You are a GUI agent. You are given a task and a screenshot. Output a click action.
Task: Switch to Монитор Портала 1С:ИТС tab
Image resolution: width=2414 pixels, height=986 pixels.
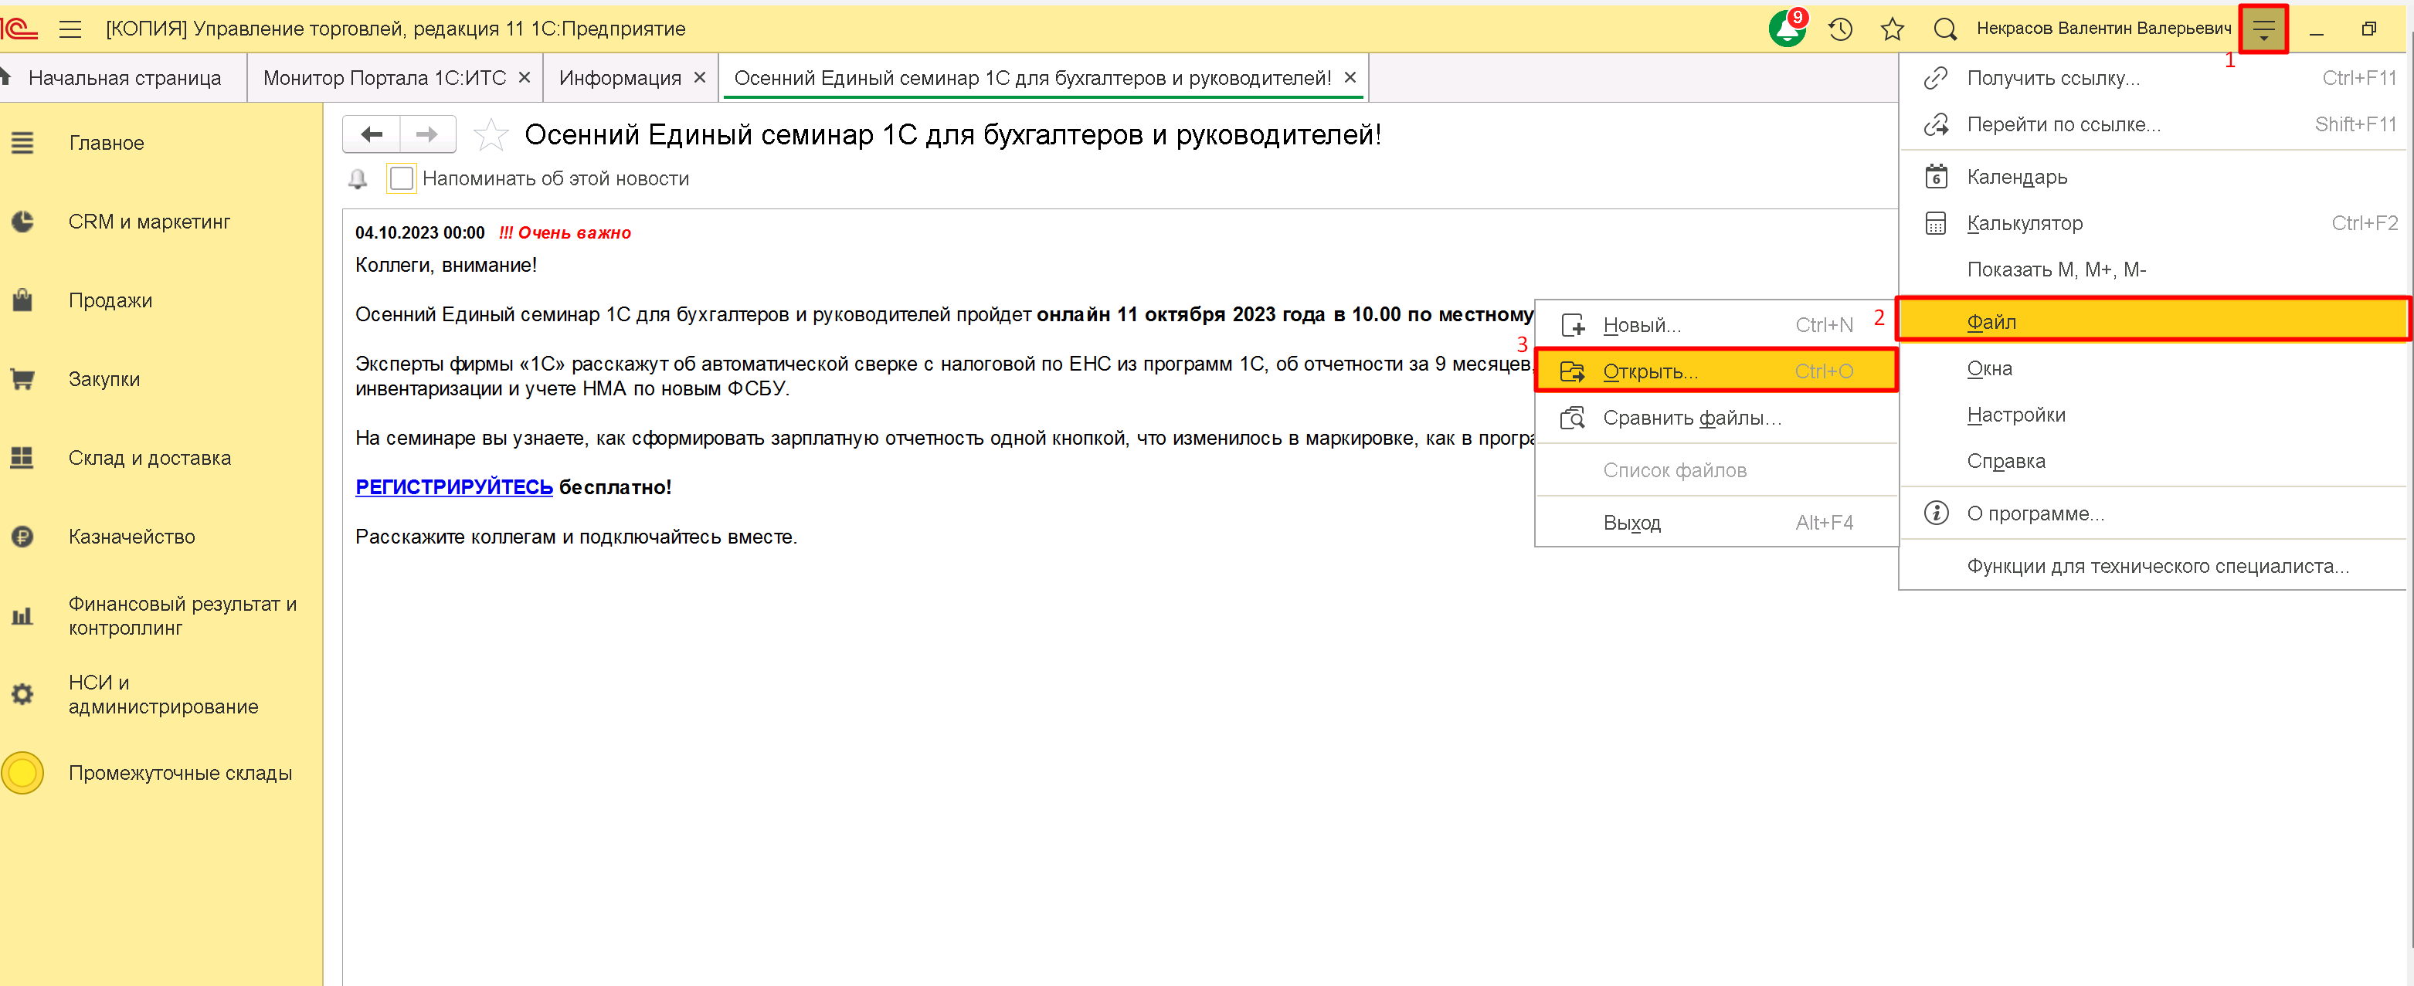tap(384, 78)
